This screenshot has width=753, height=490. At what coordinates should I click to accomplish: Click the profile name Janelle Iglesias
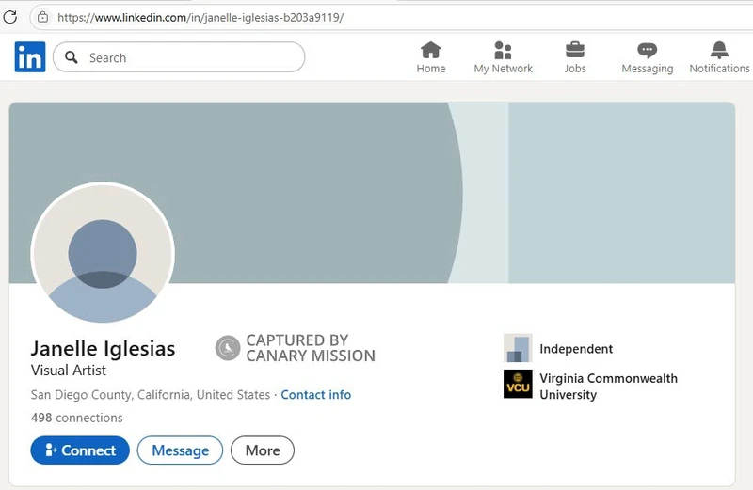coord(103,348)
